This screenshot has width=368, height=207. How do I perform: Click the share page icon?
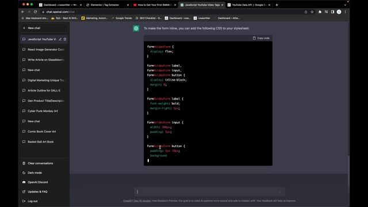click(x=306, y=12)
